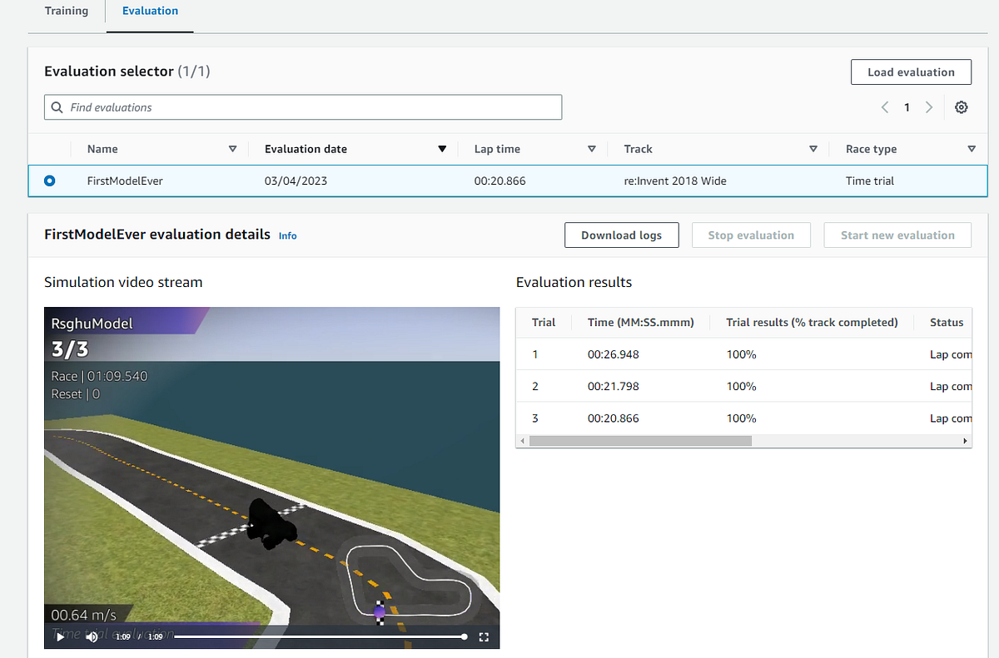Open the Info link next to evaluation details
Screen dimensions: 999x658
(x=287, y=235)
